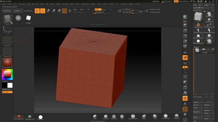Select the Move brush in bottom shelf
The image size is (218, 122).
point(144,117)
